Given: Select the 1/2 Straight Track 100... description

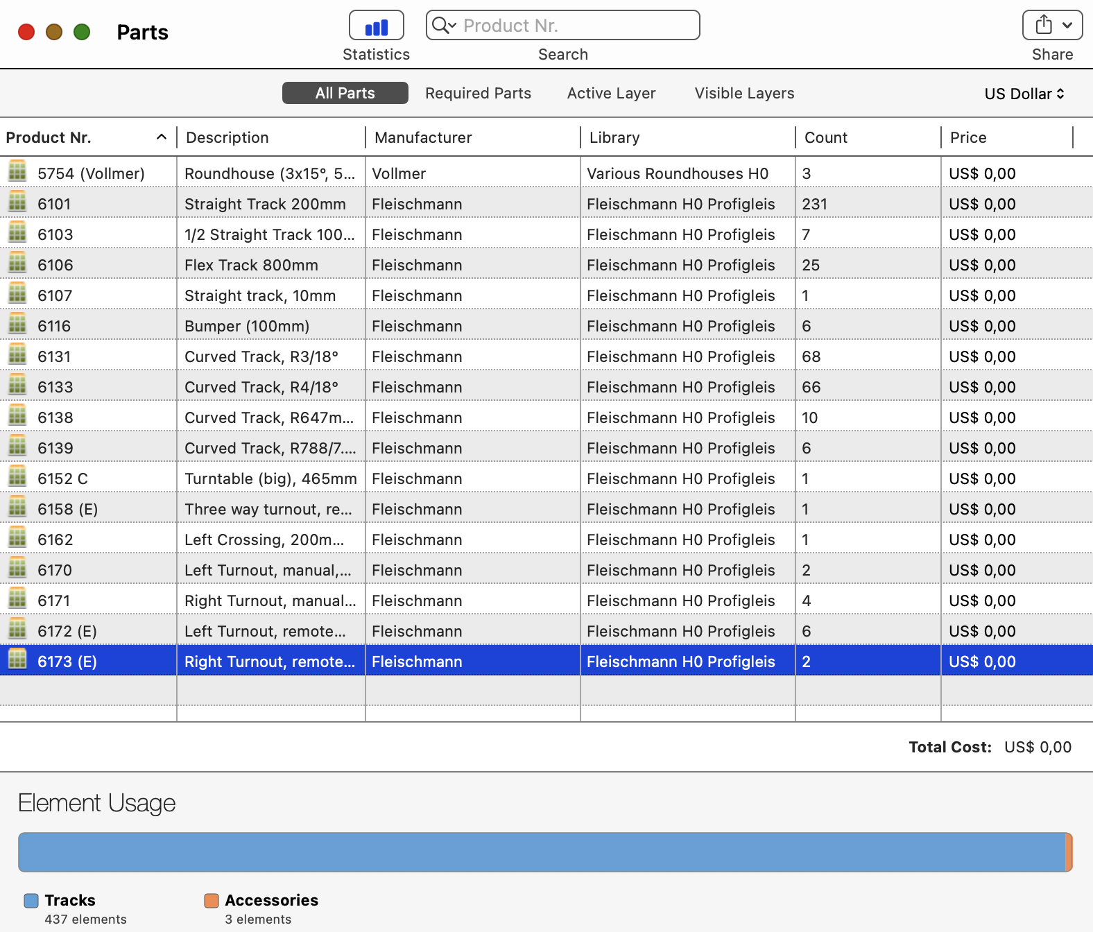Looking at the screenshot, I should tap(270, 234).
